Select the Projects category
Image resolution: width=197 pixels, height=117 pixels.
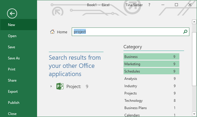pos(151,93)
